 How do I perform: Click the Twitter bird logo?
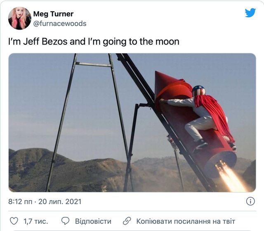[x=250, y=13]
